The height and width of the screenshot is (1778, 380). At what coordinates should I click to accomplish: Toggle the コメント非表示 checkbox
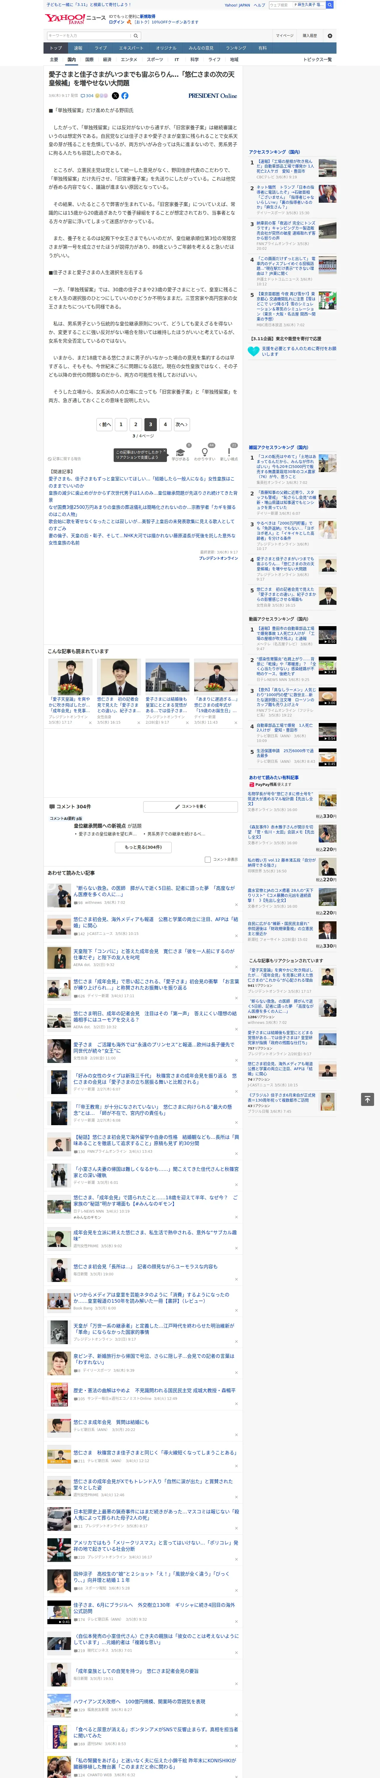click(x=207, y=860)
